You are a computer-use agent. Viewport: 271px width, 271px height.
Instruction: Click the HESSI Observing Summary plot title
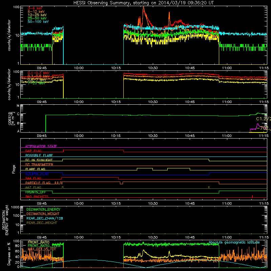pos(144,3)
